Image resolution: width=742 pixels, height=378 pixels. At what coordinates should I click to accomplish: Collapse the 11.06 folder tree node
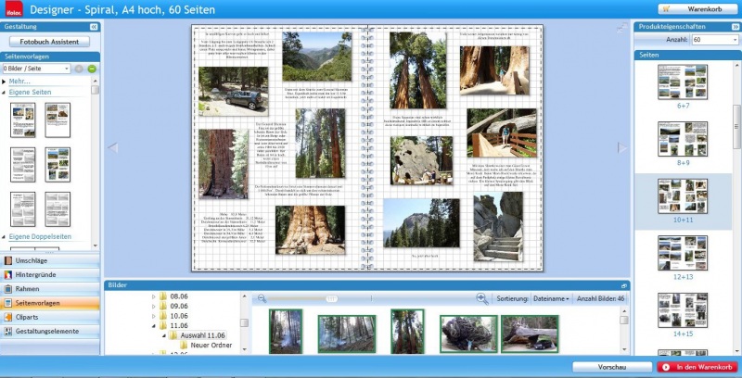pos(153,325)
